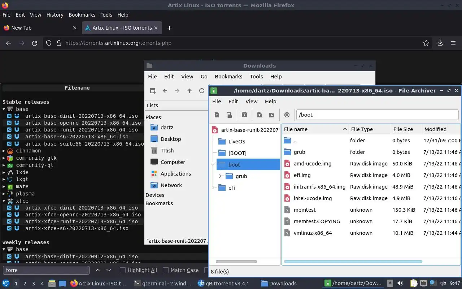Click the /boot path field in File Archiver
The width and height of the screenshot is (462, 289).
377,115
